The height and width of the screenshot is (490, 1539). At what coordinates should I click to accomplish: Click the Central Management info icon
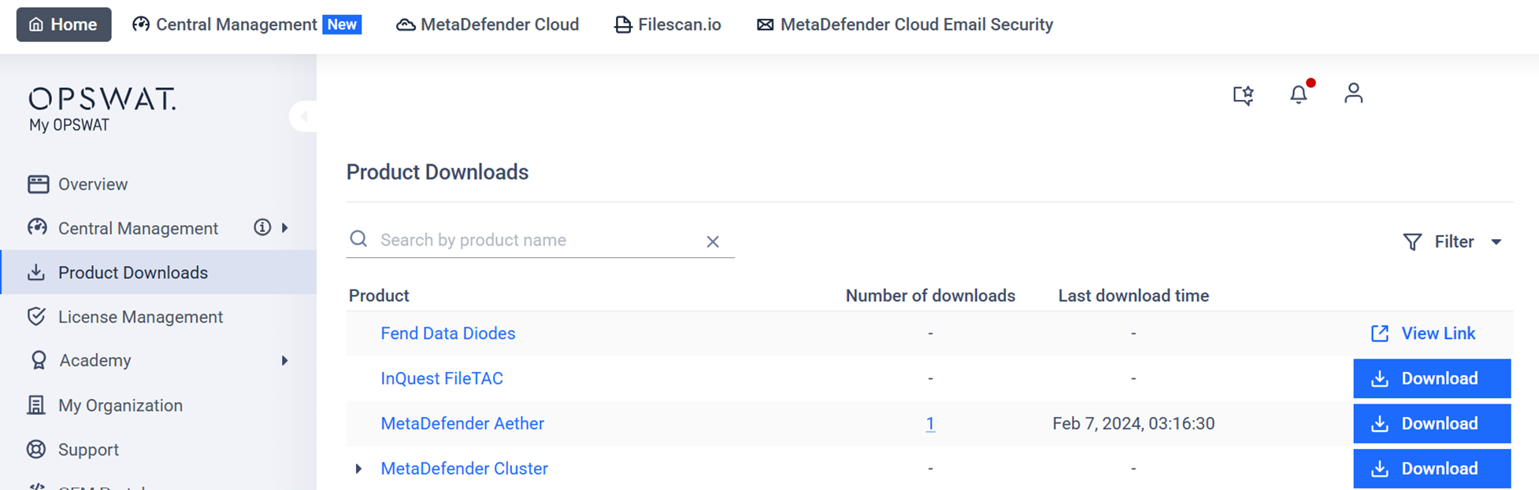[x=262, y=227]
